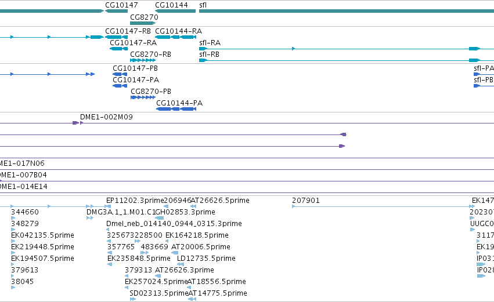Click the CG8270-RB transcript label
The image size is (494, 302).
150,54
